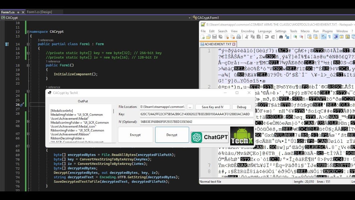Click the TechX android logo in CACrypt

coord(242,136)
